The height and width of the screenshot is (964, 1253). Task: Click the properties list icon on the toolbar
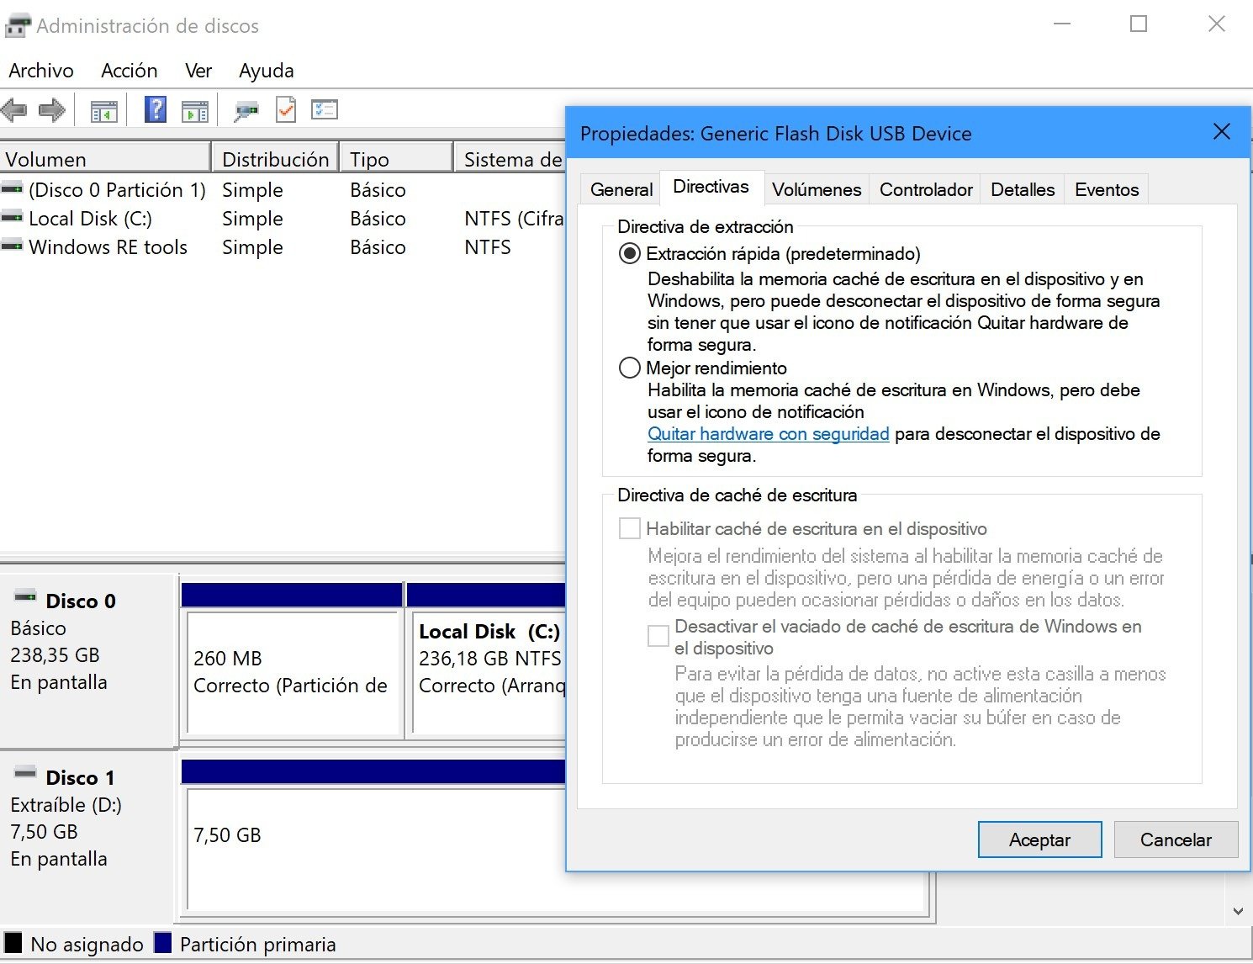pos(325,109)
